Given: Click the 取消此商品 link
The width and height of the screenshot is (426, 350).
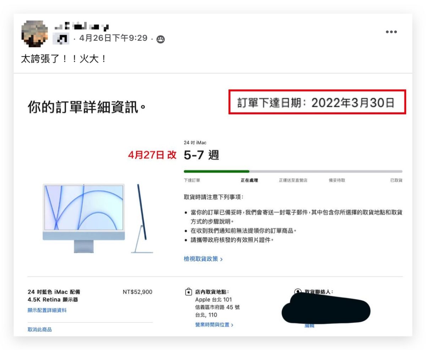Looking at the screenshot, I should 40,330.
